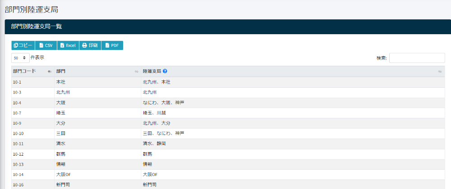
Task: Click the 三田 department cell
Action: pyautogui.click(x=61, y=133)
